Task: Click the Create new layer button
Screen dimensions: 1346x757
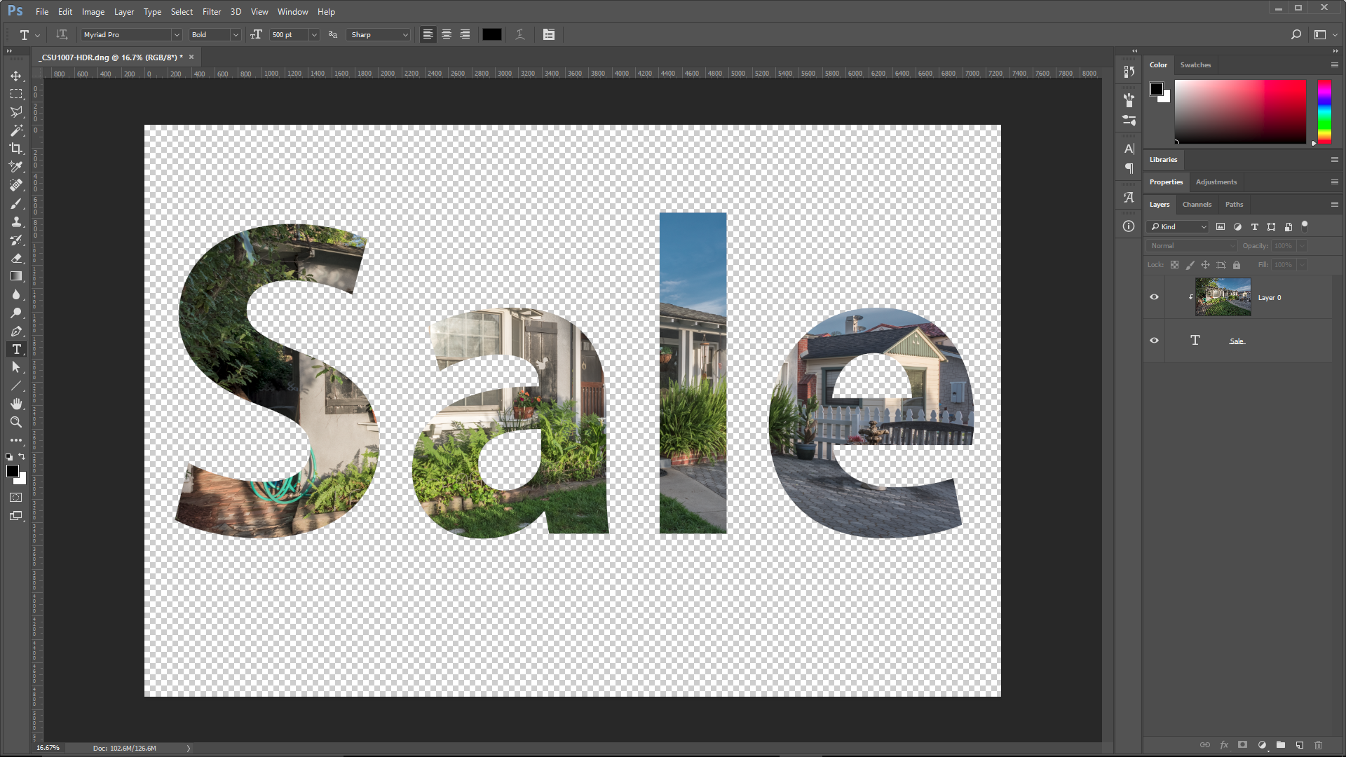Action: [x=1300, y=745]
